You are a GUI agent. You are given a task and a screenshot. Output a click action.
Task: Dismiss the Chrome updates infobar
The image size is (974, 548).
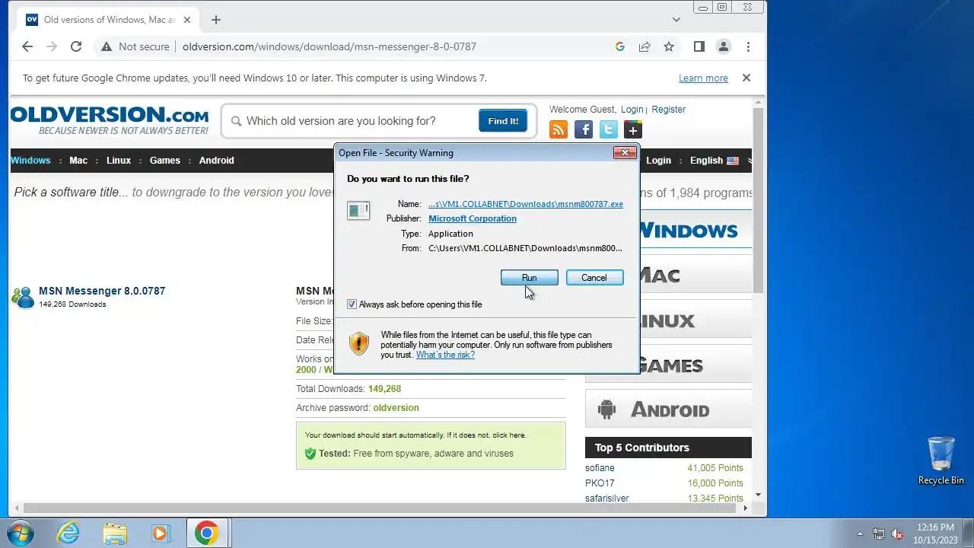coord(746,78)
